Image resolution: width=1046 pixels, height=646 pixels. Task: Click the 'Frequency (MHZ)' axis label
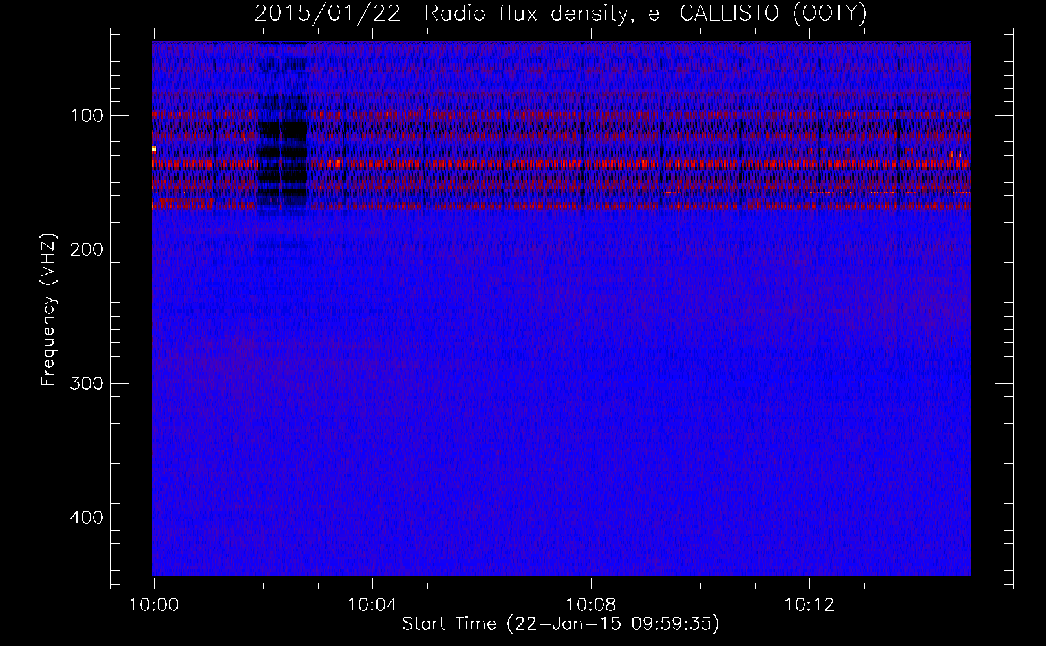pos(48,309)
